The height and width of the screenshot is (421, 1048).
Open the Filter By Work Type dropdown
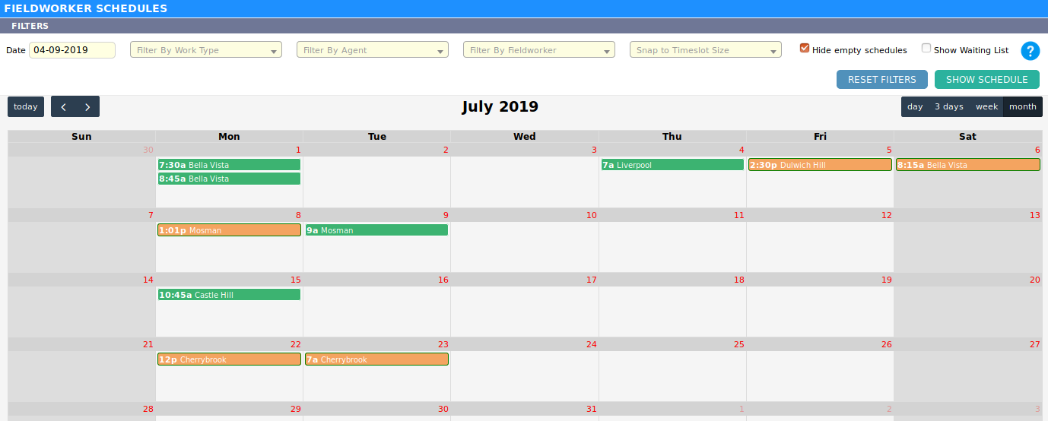tap(206, 50)
